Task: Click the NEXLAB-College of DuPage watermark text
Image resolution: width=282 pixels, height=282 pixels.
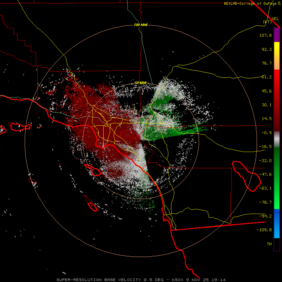Action: (252, 3)
